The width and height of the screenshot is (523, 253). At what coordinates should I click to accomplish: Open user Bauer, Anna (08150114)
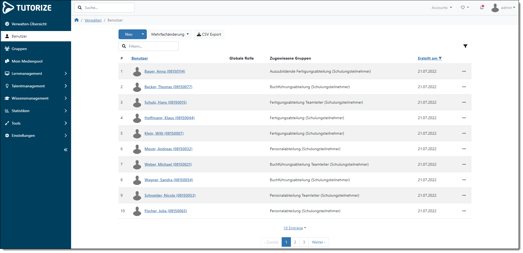click(x=165, y=71)
